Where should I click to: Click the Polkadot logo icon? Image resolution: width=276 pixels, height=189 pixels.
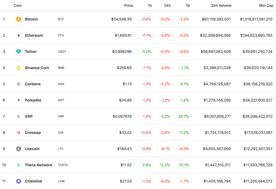[18, 100]
